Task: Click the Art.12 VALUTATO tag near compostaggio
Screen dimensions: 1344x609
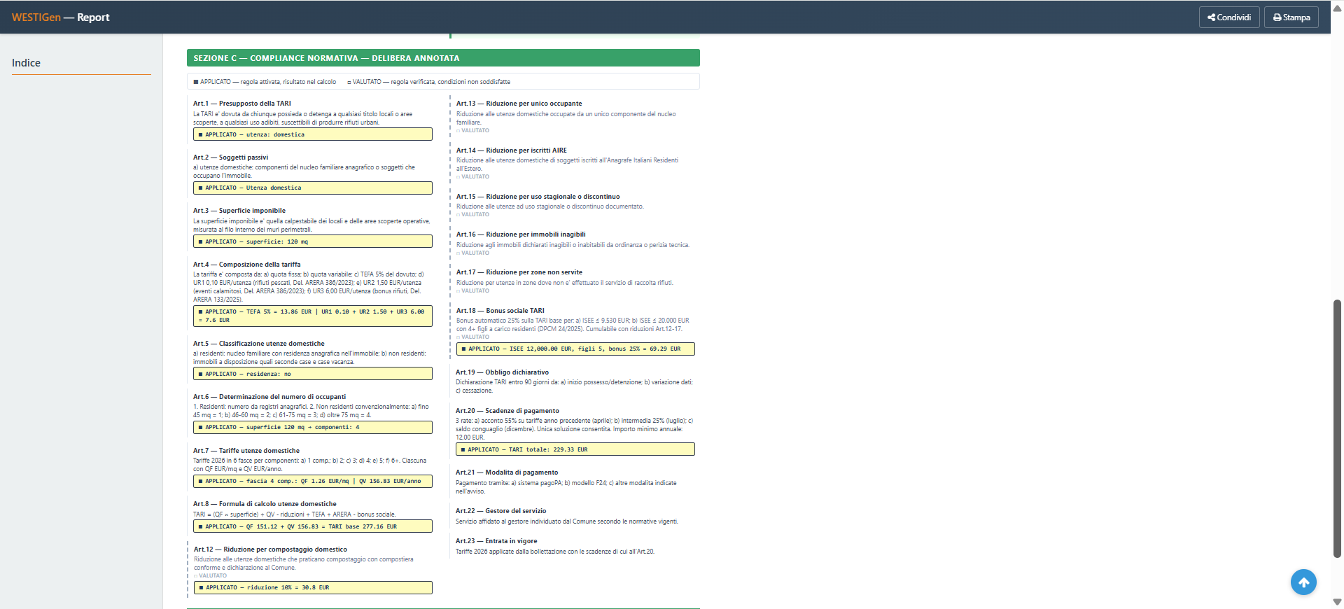Action: click(211, 576)
